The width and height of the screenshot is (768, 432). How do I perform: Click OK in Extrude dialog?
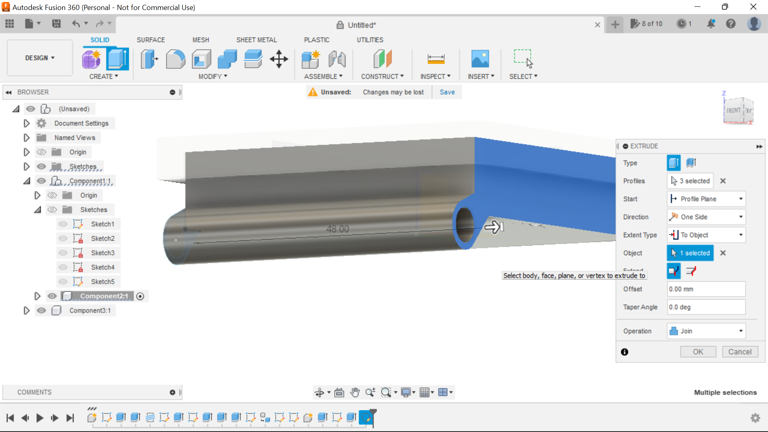coord(698,352)
